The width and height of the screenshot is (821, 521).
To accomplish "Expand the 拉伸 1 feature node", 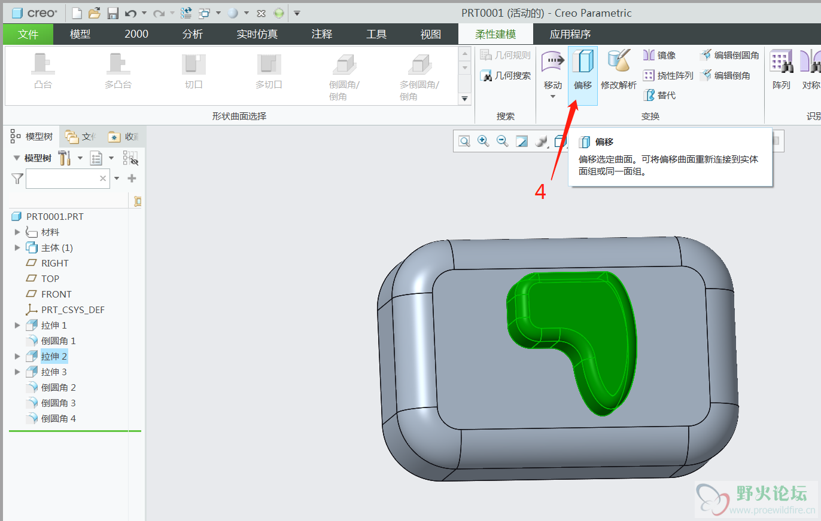I will 17,325.
